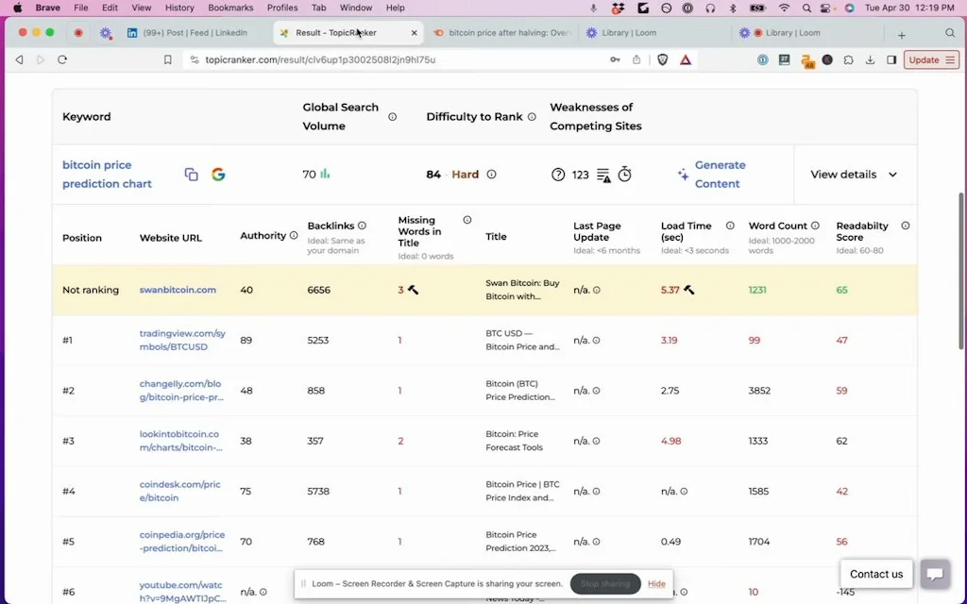Open Brave Shields lion icon
The height and width of the screenshot is (604, 967).
[x=663, y=59]
